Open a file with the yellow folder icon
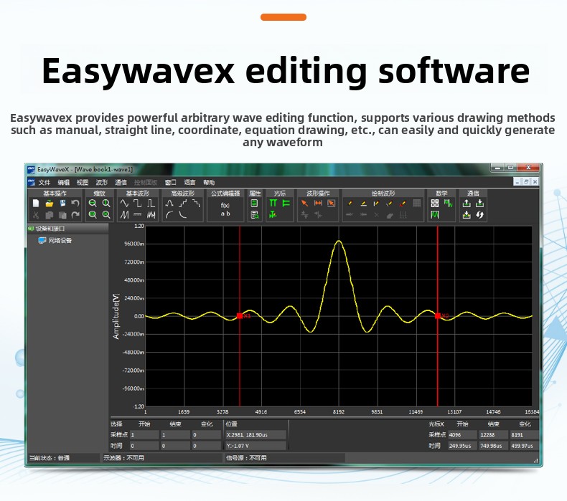 [x=49, y=204]
